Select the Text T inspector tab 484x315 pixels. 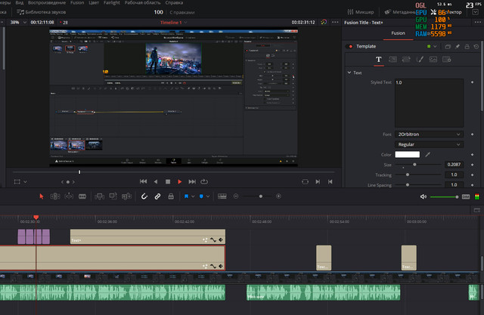(x=379, y=60)
